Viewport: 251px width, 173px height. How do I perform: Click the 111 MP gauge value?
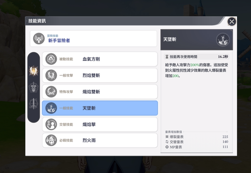[x=225, y=147]
